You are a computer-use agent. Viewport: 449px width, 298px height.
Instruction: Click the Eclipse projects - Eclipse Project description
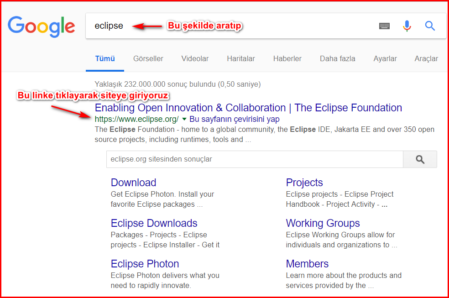coord(339,199)
